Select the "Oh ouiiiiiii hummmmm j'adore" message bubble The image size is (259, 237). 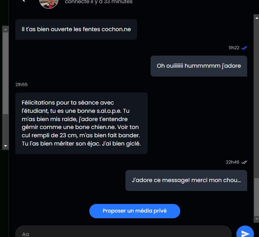199,66
